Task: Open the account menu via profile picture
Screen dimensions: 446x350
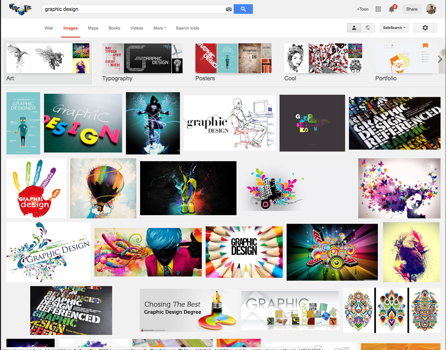Action: (x=431, y=9)
